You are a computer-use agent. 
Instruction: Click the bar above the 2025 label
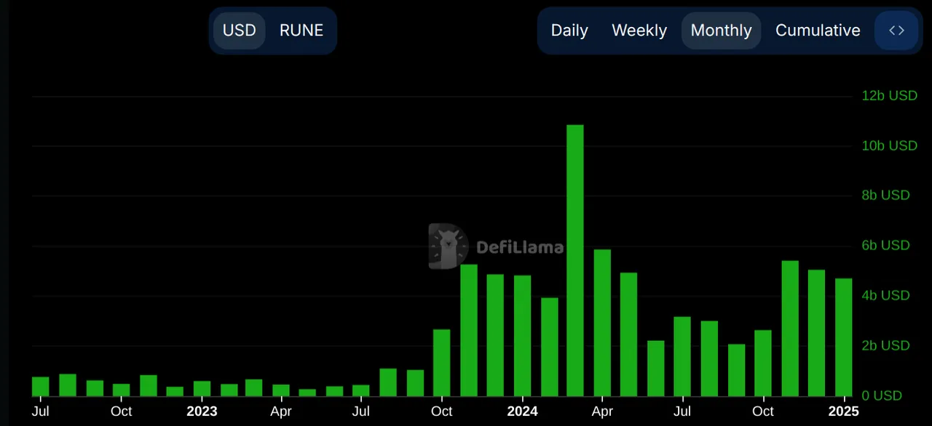pos(843,337)
